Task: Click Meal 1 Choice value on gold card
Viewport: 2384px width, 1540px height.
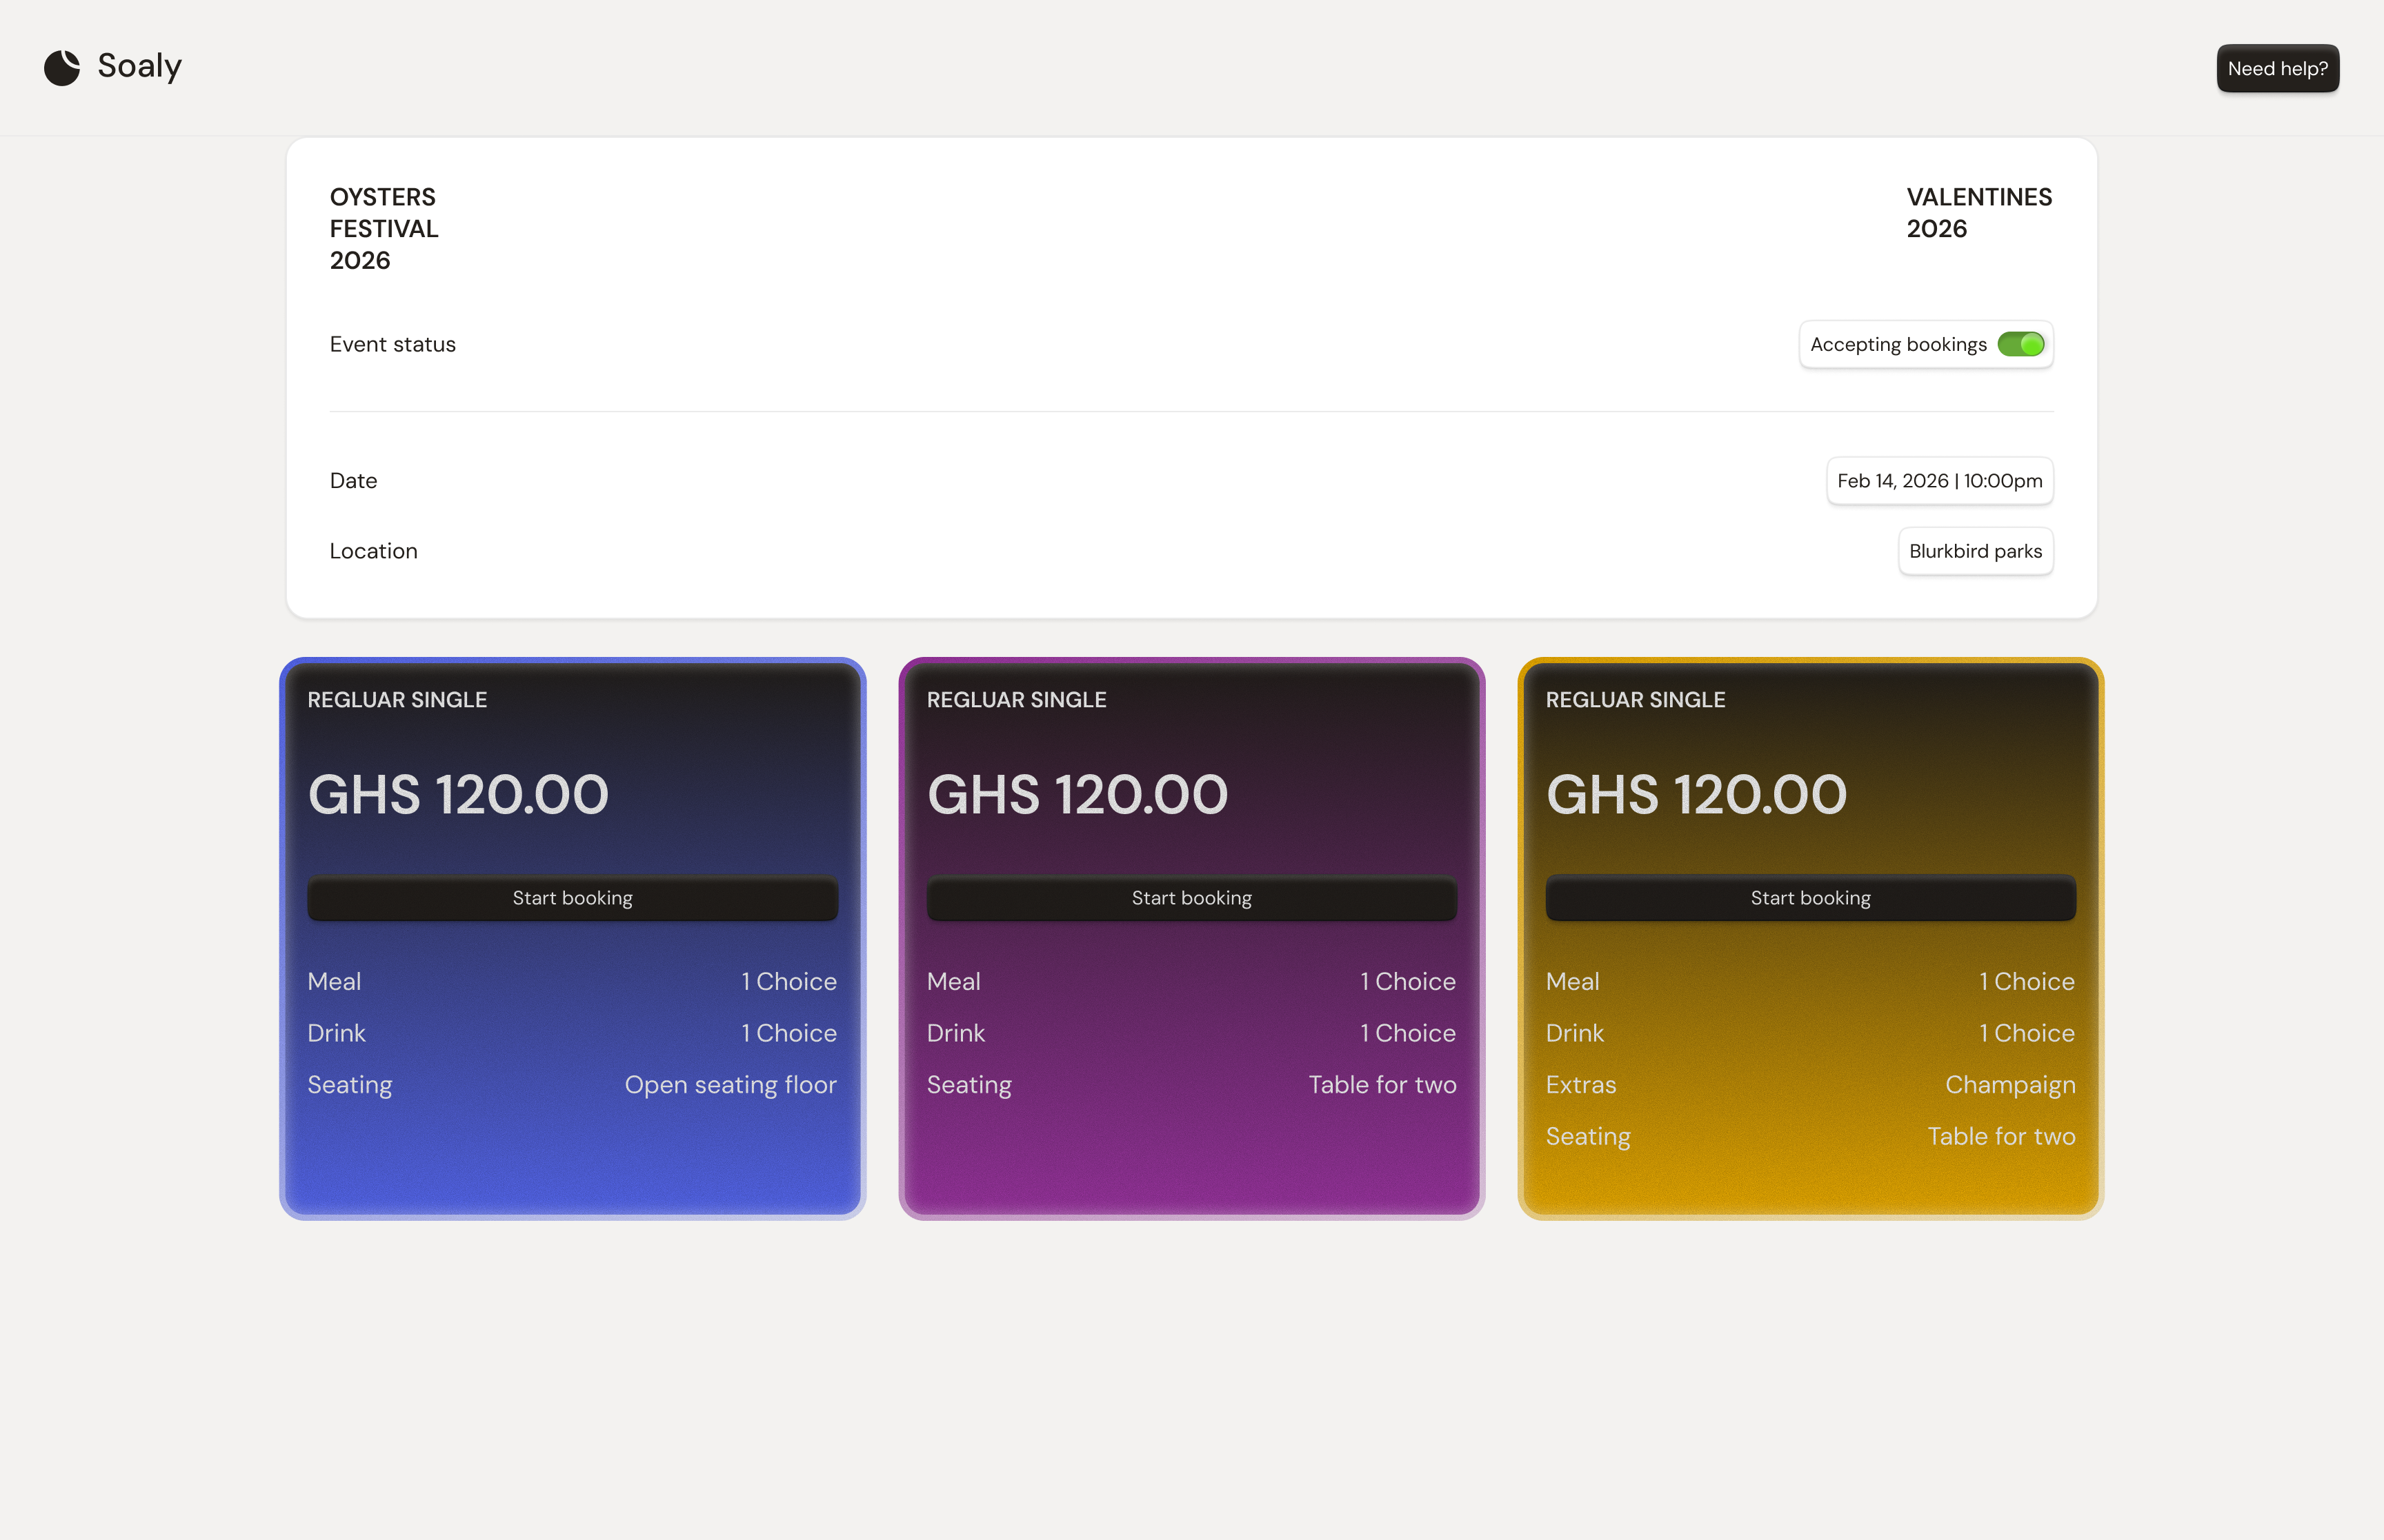Action: click(2026, 982)
